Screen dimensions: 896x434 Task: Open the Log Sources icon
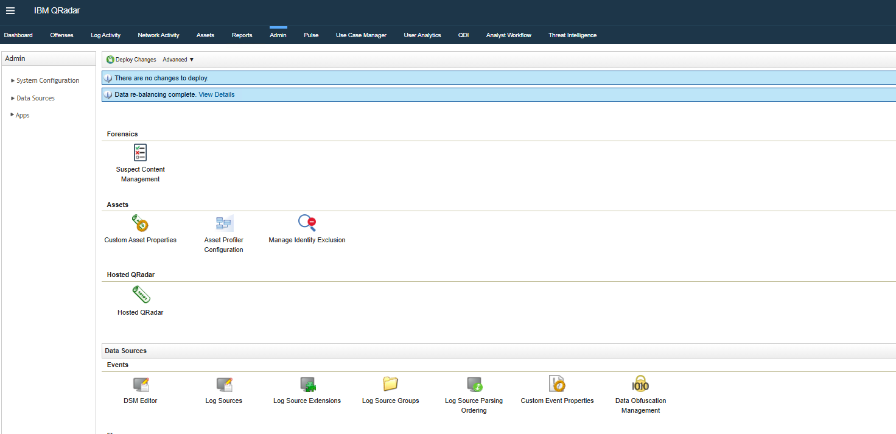[x=224, y=384]
